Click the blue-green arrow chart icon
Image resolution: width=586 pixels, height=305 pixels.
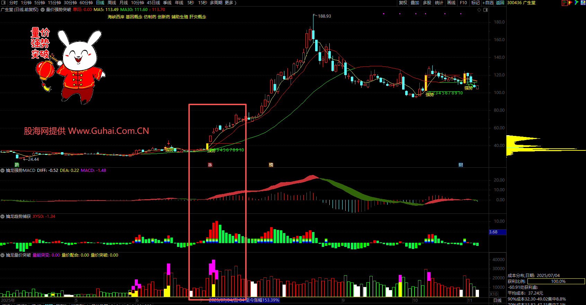tap(577, 3)
